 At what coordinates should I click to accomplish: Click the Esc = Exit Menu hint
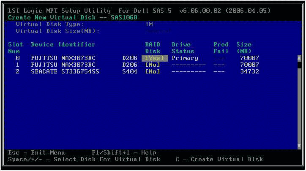pyautogui.click(x=36, y=153)
